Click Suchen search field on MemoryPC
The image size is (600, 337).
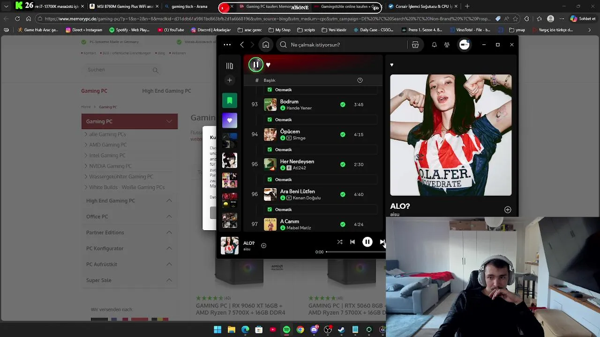click(123, 70)
